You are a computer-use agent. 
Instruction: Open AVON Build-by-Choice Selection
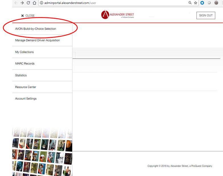tap(36, 29)
